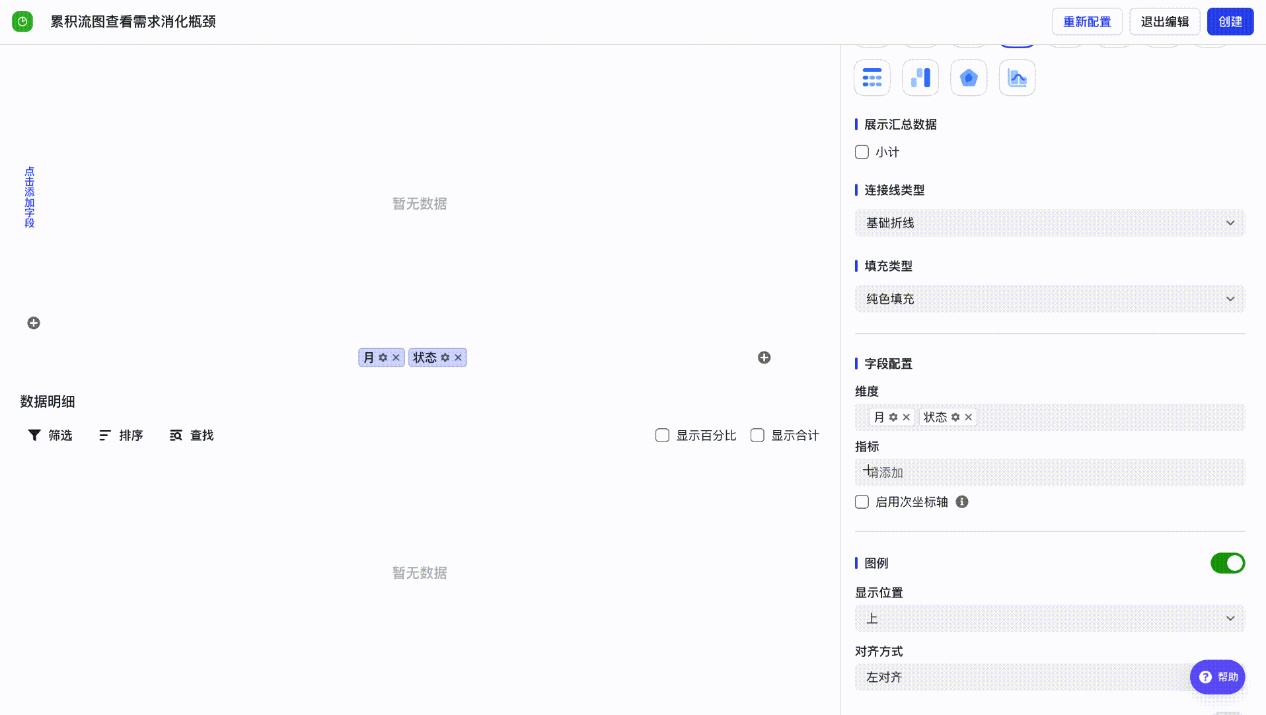1266x715 pixels.
Task: Click empty area of 维度 tag field
Action: click(1110, 417)
